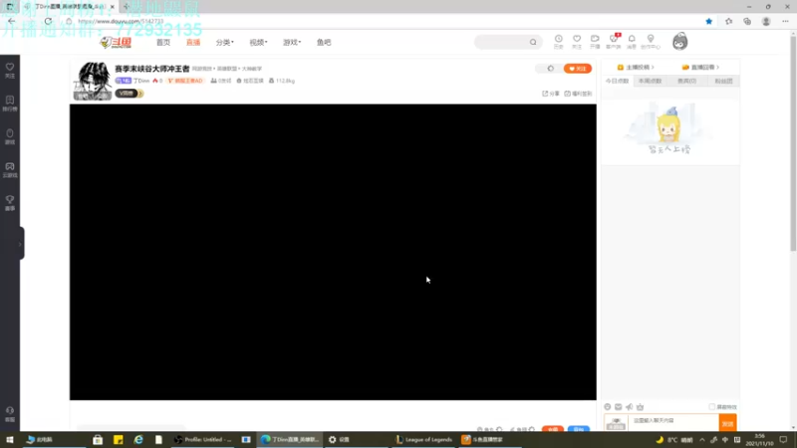Image resolution: width=797 pixels, height=448 pixels.
Task: Click the blue button below the video
Action: pos(579,429)
